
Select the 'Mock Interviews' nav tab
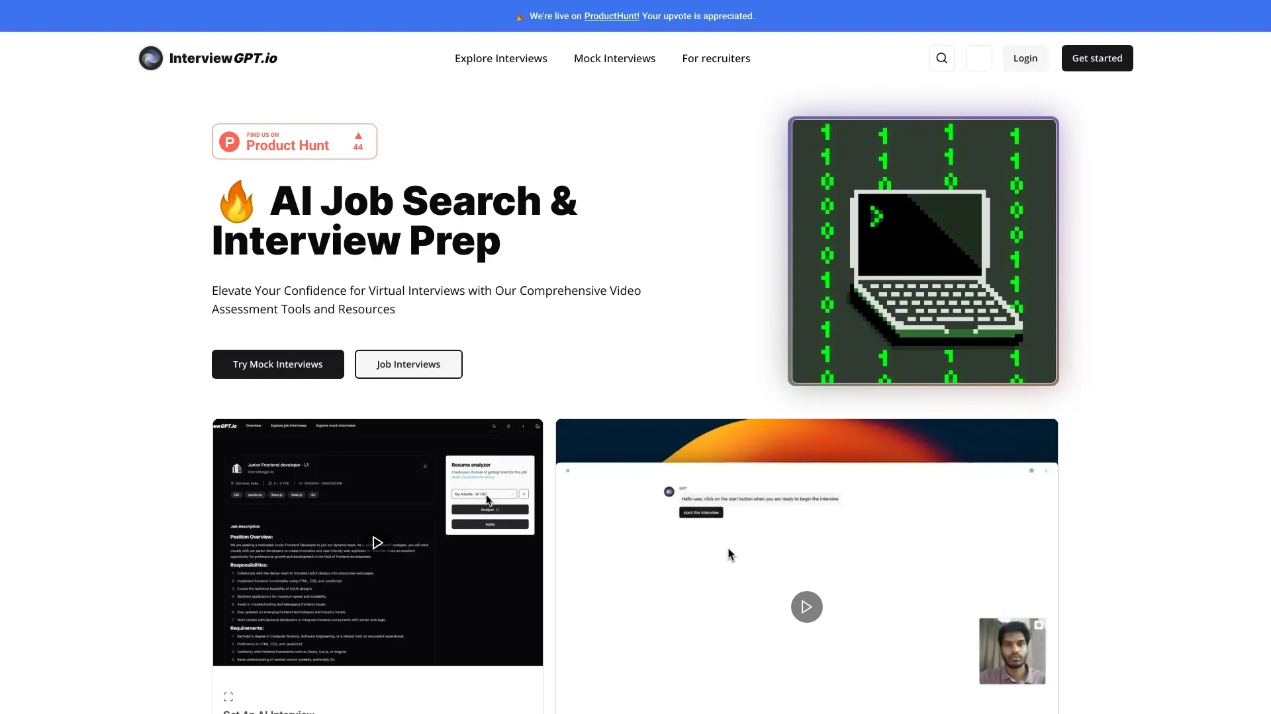614,58
